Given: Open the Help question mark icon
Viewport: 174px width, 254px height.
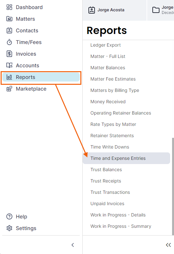Looking at the screenshot, I should [9, 216].
